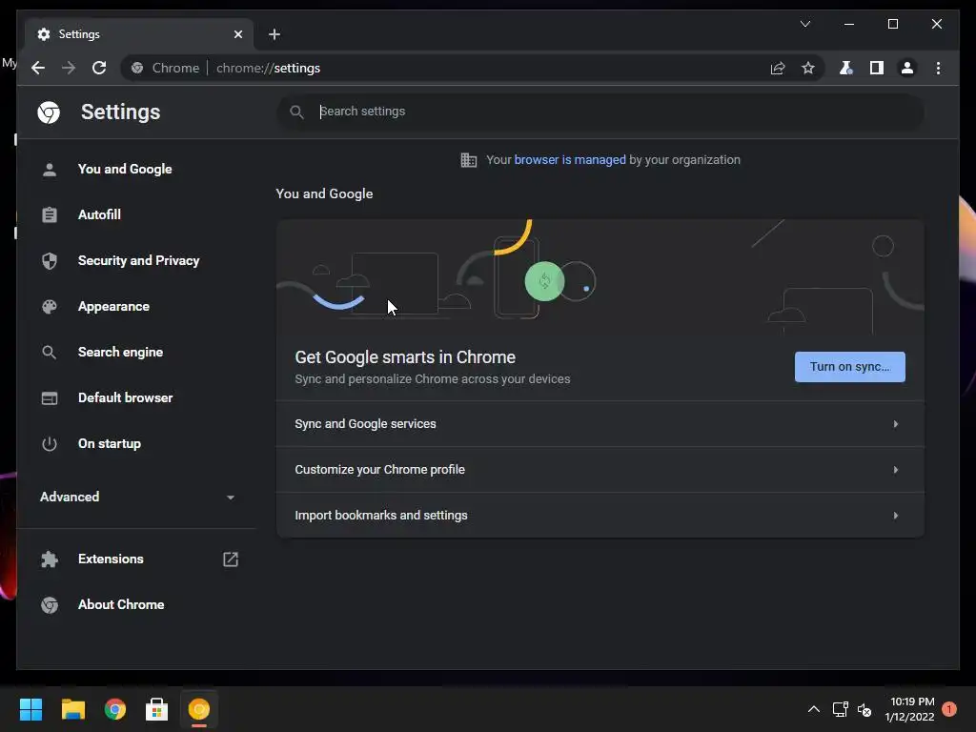Open the Chrome three-dot menu
The image size is (976, 732).
point(938,68)
